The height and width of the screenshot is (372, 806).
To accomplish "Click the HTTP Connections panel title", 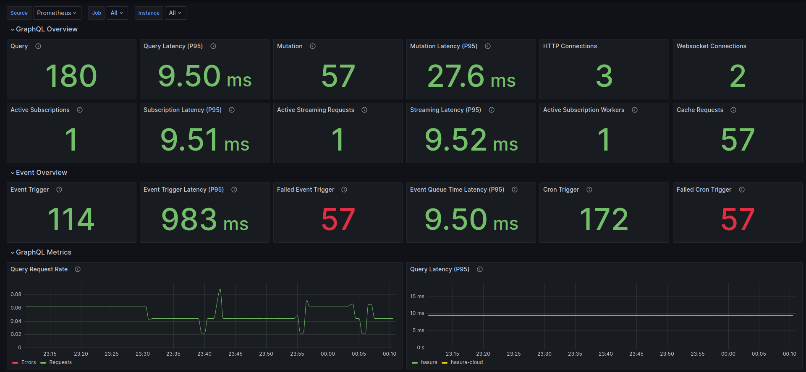I will tap(570, 46).
